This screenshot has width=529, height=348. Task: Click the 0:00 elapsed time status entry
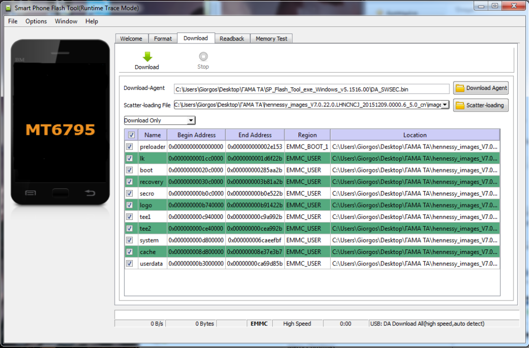[346, 323]
